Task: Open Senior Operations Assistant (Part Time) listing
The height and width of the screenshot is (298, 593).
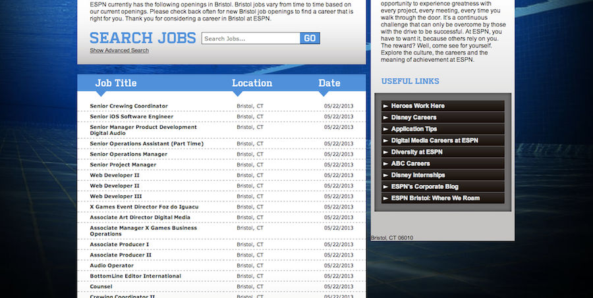Action: [147, 144]
